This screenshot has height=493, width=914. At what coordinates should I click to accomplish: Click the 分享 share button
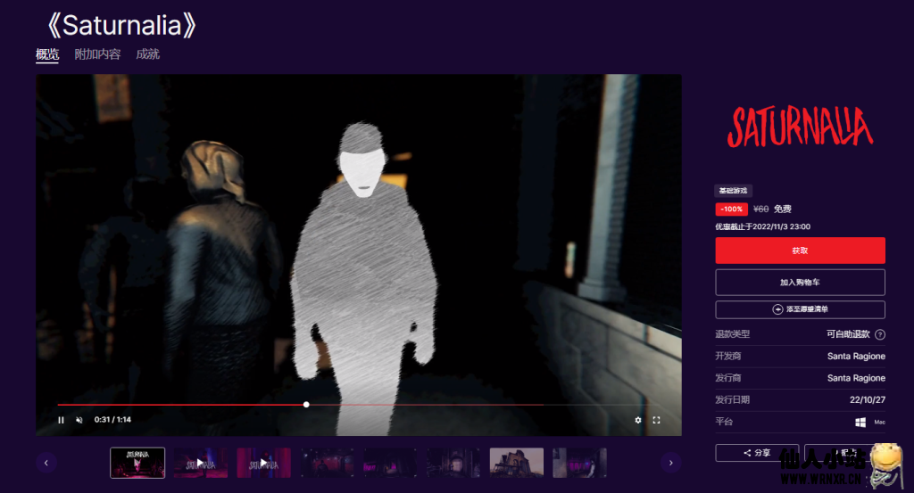click(756, 453)
